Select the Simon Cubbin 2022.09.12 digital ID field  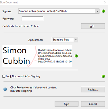[59, 11]
